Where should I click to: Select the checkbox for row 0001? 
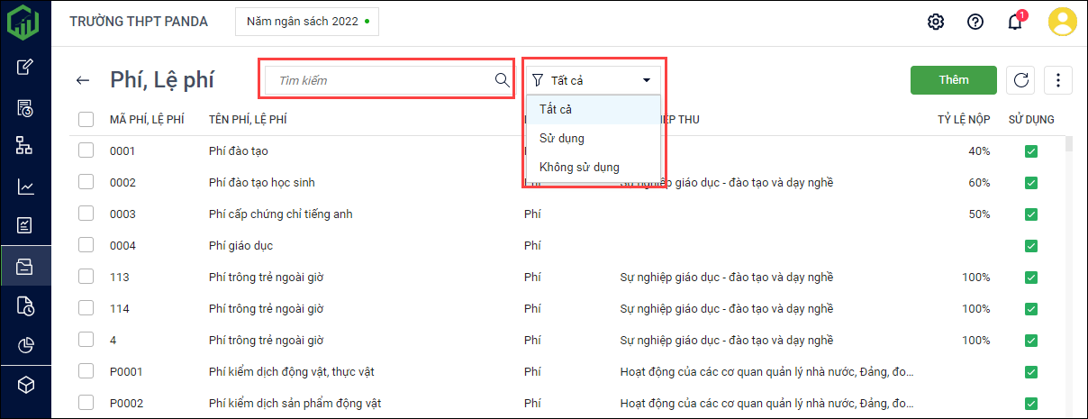[x=86, y=150]
